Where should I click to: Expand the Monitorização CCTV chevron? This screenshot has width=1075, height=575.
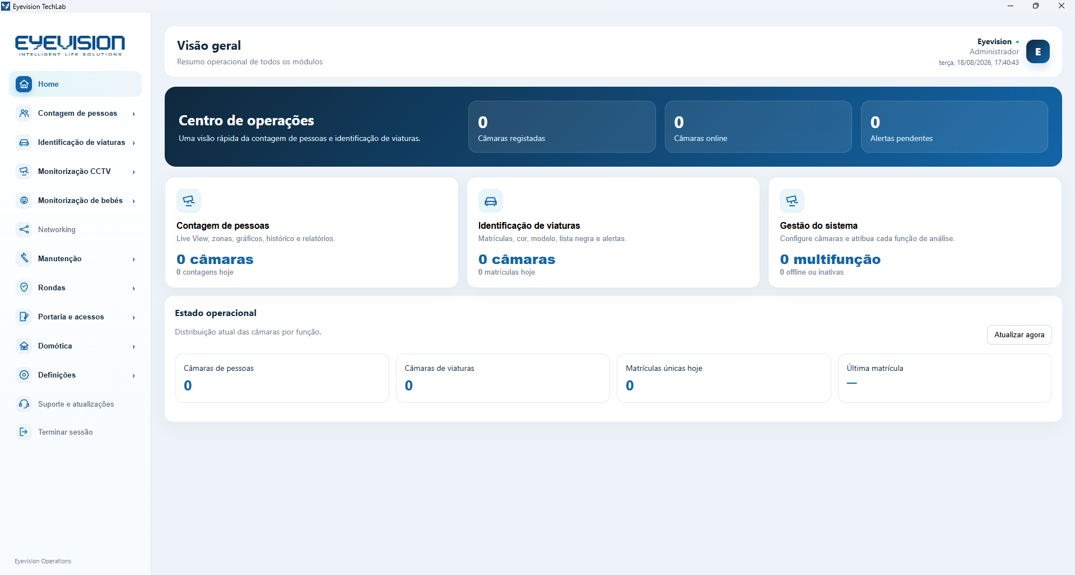click(x=134, y=172)
